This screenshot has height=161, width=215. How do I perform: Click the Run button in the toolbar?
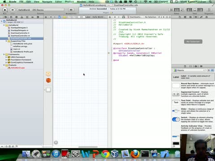5,10
